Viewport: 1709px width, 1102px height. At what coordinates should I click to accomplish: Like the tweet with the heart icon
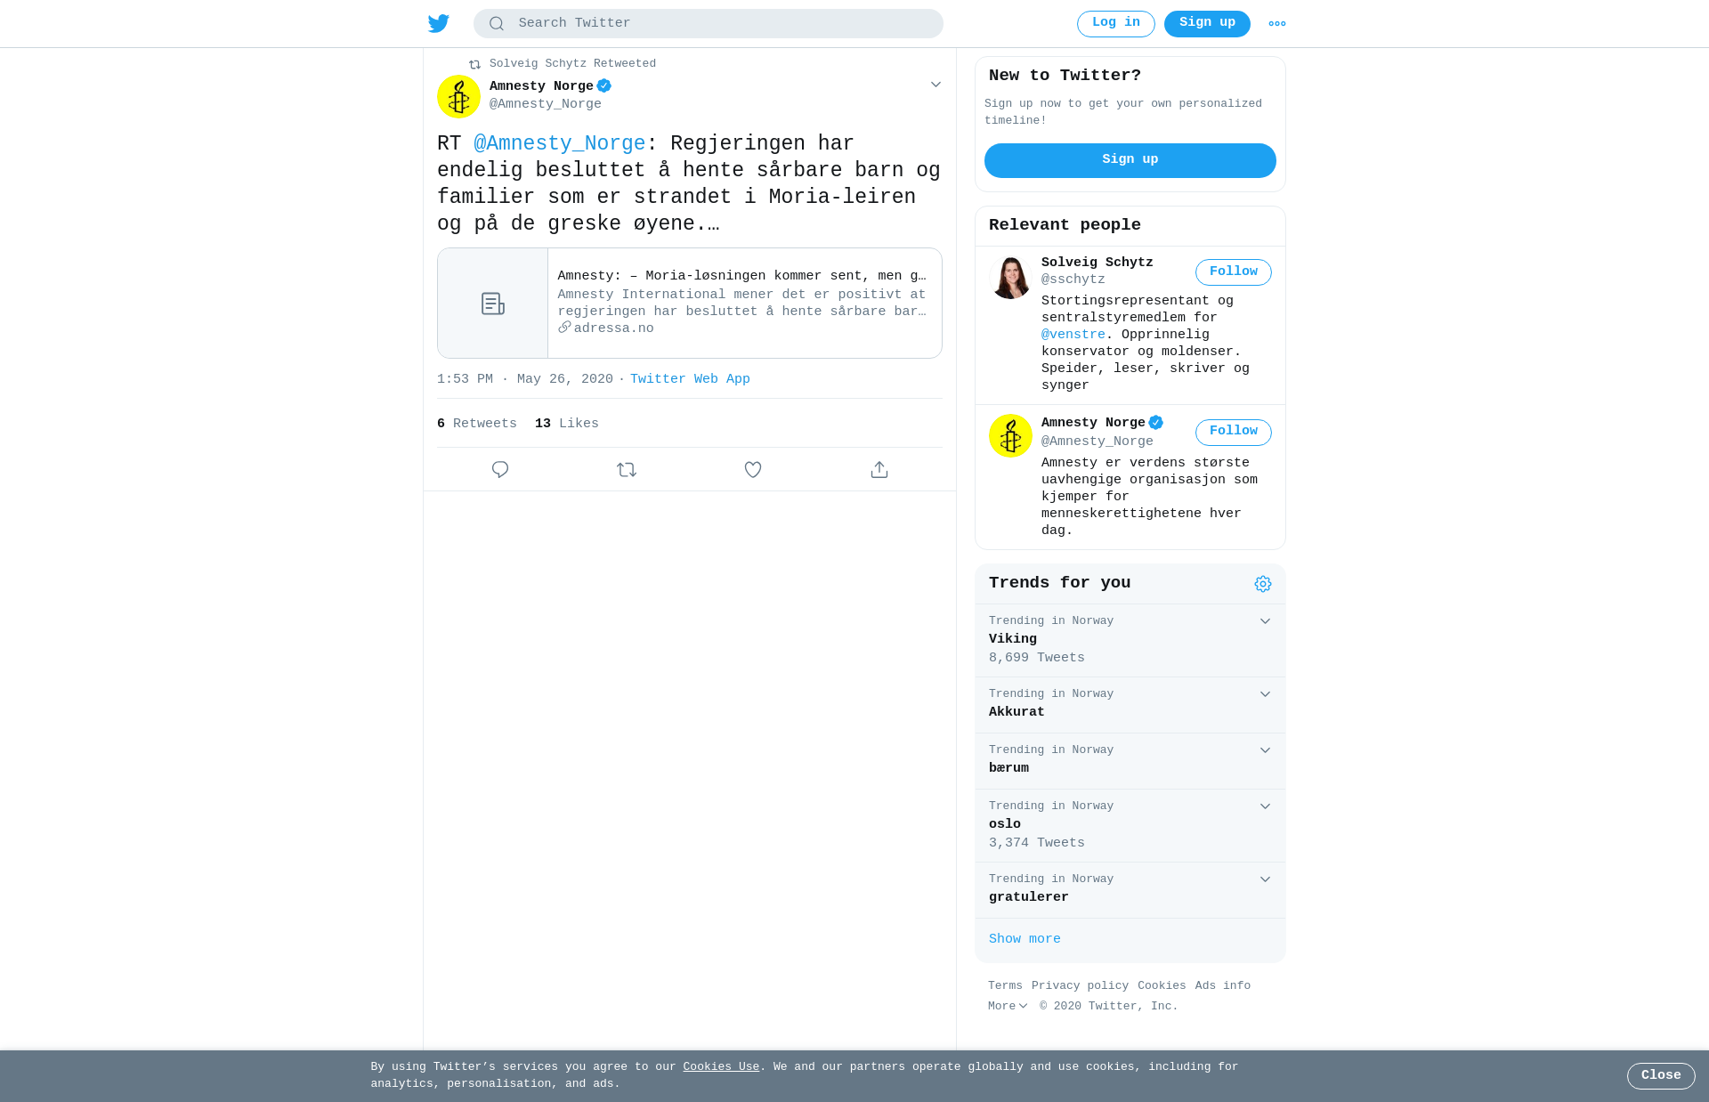pos(753,469)
